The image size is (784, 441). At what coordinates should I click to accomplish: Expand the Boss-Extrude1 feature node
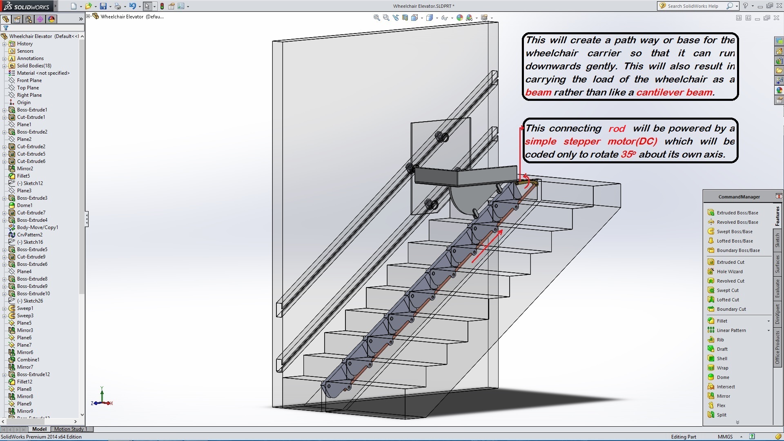click(4, 110)
